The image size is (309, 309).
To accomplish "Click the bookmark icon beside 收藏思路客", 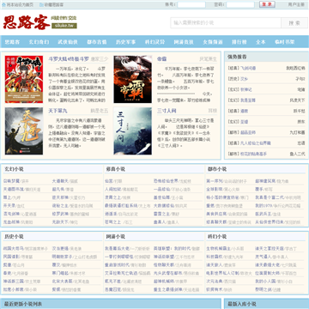I will [x=41, y=4].
